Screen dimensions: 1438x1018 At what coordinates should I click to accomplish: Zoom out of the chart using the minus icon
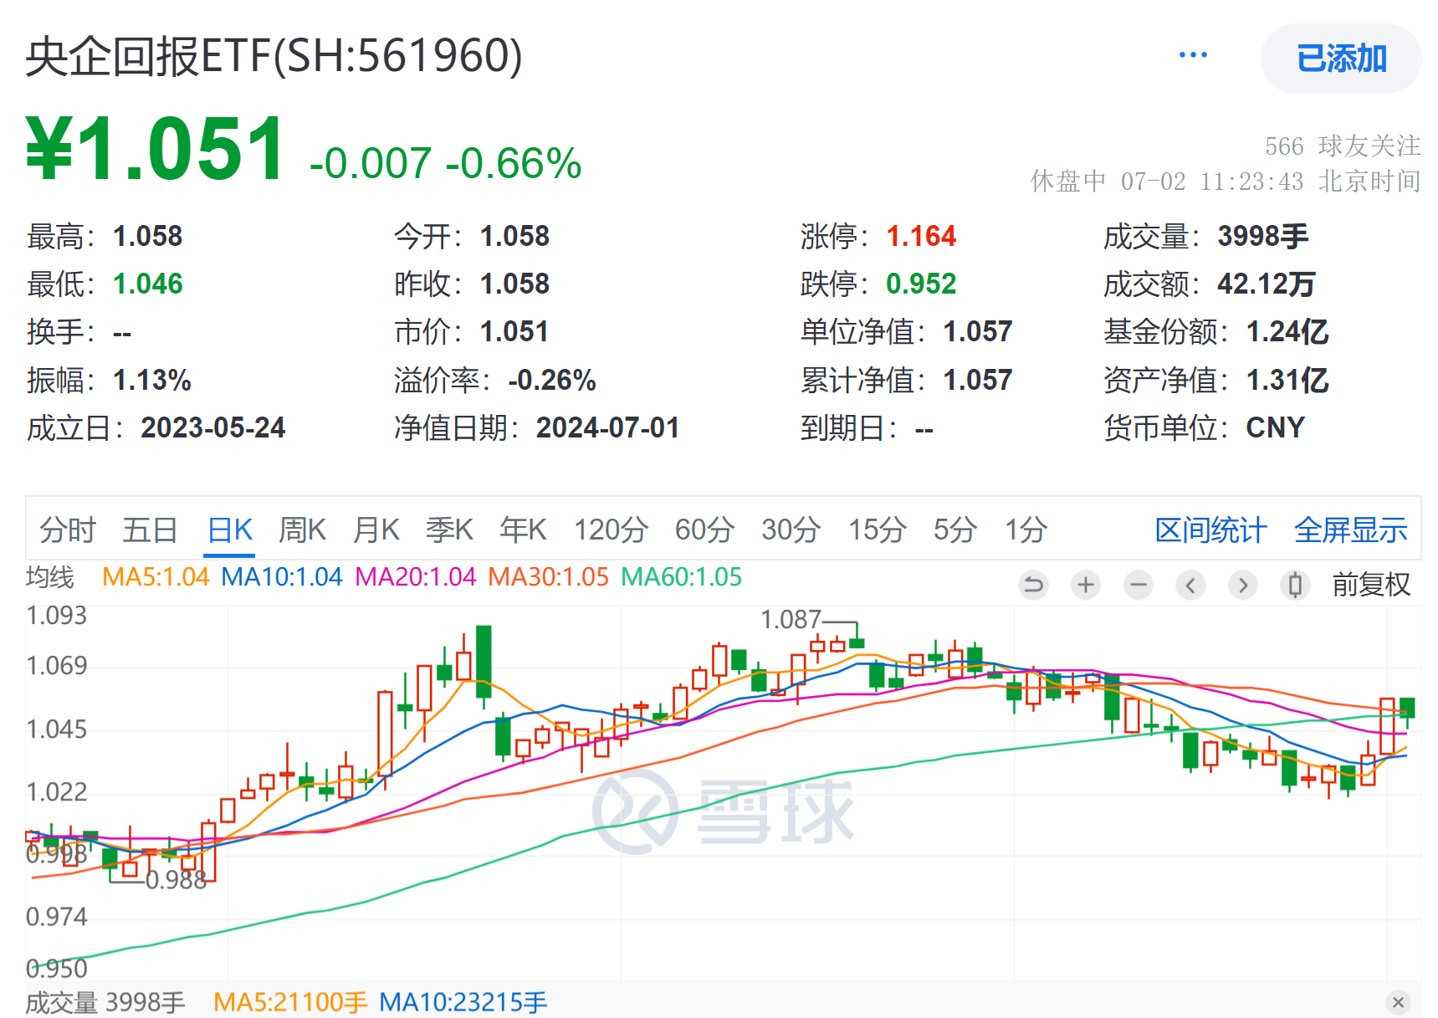click(x=1138, y=586)
